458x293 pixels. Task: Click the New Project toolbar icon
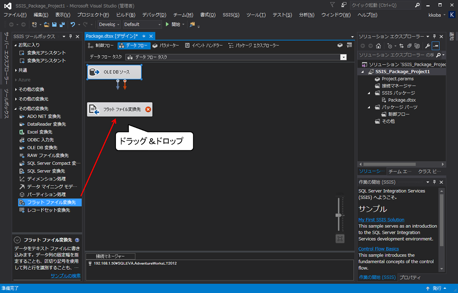click(x=34, y=25)
